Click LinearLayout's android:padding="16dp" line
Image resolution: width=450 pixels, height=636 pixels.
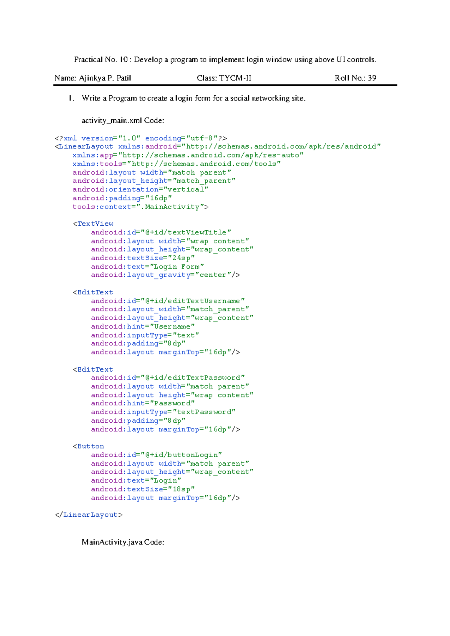[122, 198]
